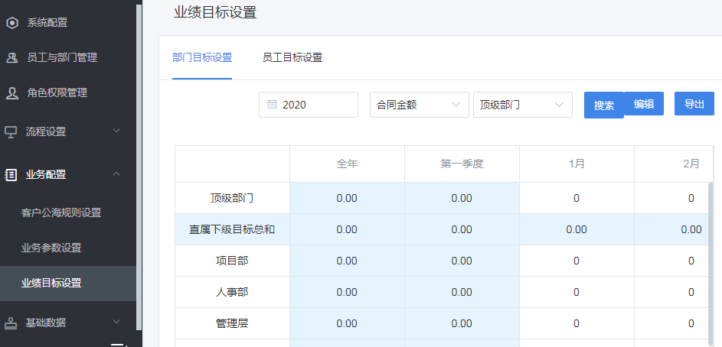Viewport: 722px width, 347px height.
Task: Expand the 基础数据 submenu chevron
Action: 117,321
